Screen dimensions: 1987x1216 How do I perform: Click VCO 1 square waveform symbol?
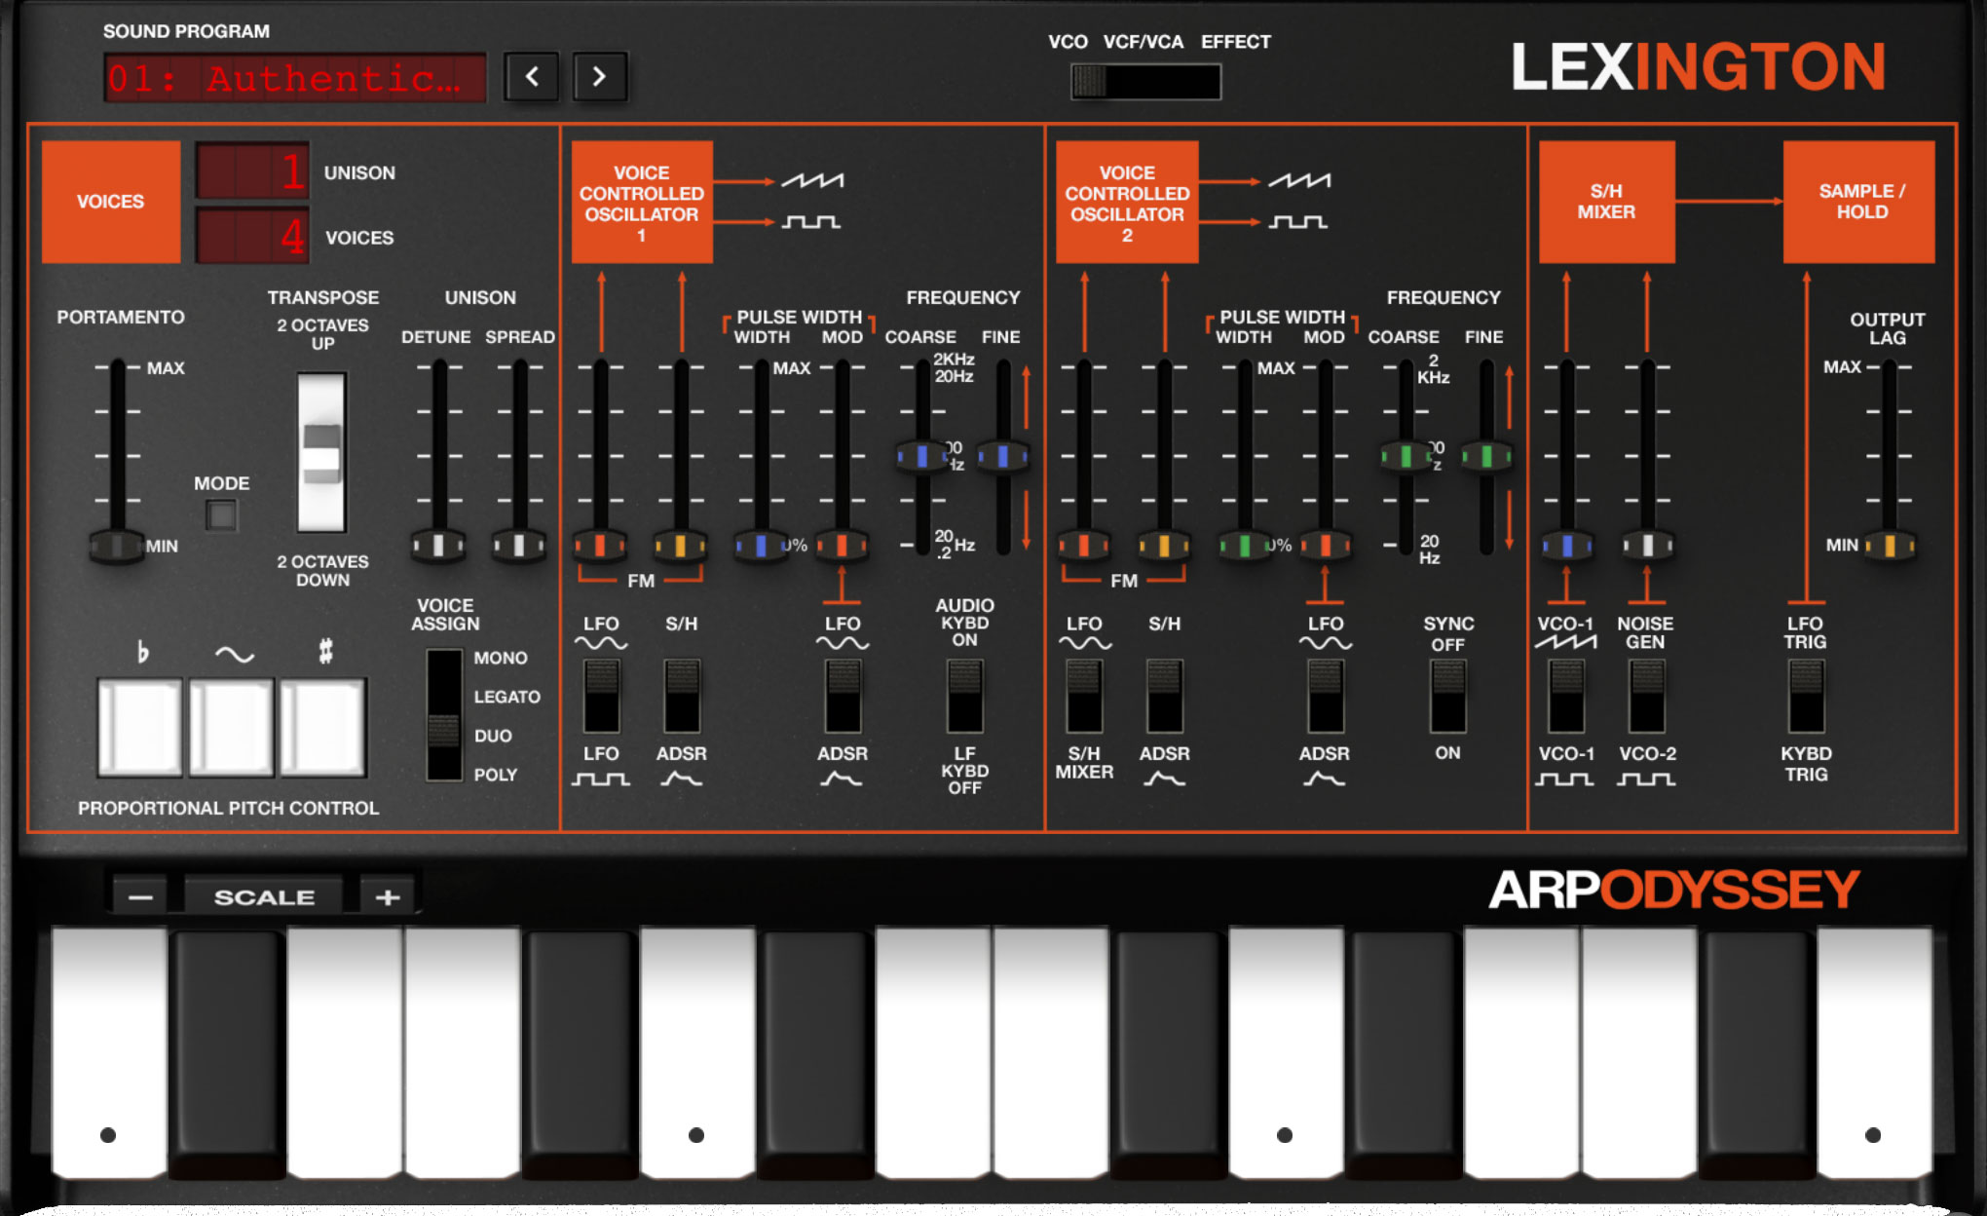pos(811,222)
